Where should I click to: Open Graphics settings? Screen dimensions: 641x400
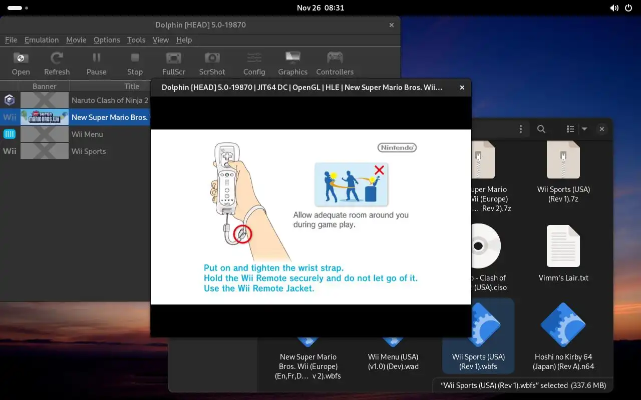click(x=292, y=63)
